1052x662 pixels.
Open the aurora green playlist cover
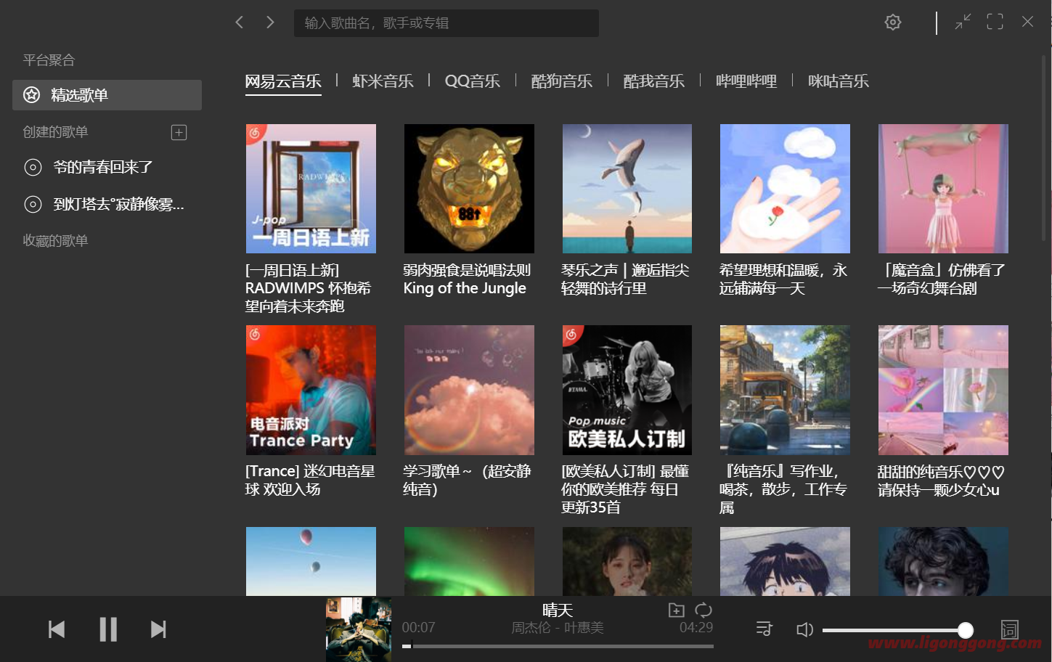click(469, 561)
